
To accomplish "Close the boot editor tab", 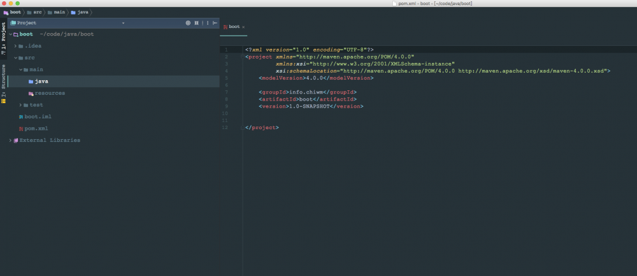I will tap(243, 27).
